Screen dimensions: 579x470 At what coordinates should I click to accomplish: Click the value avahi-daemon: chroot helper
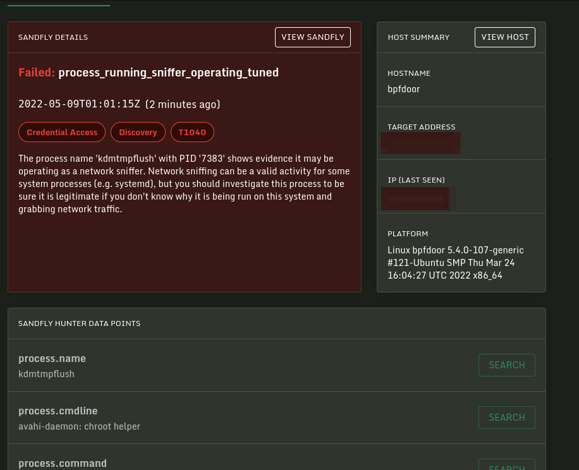[80, 426]
